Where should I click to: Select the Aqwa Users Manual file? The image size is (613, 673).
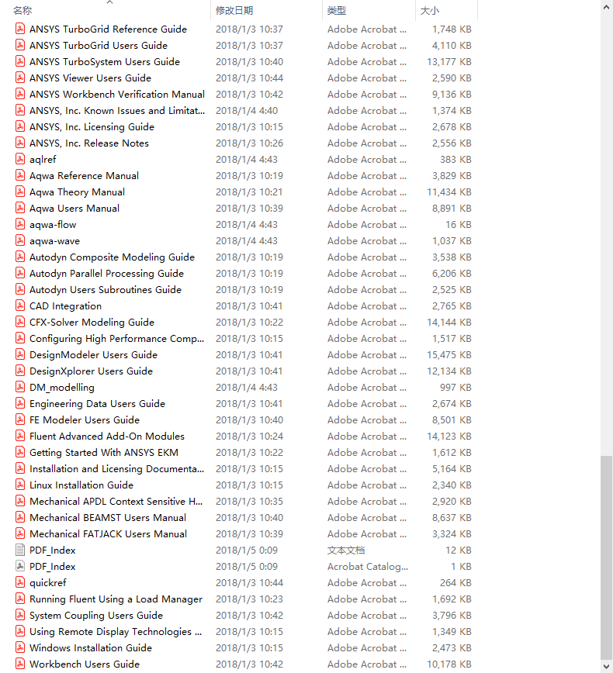tap(74, 208)
